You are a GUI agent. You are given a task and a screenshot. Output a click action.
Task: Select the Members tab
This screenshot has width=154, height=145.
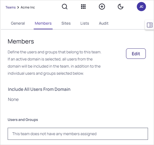[x=43, y=23]
